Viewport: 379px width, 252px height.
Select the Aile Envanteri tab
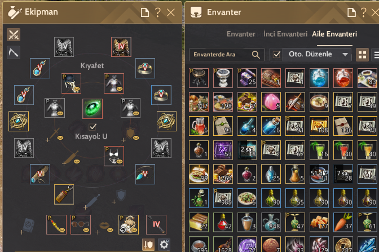pyautogui.click(x=334, y=34)
